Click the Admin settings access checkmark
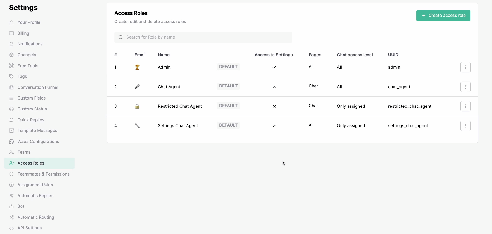Viewport: 492px width, 234px height. (274, 67)
